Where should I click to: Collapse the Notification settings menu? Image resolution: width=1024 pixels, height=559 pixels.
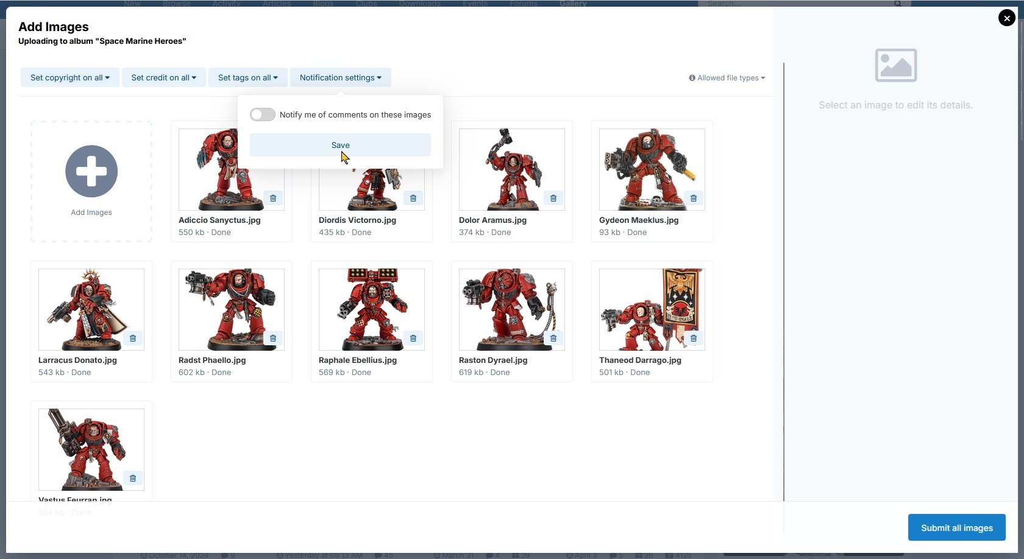point(340,77)
